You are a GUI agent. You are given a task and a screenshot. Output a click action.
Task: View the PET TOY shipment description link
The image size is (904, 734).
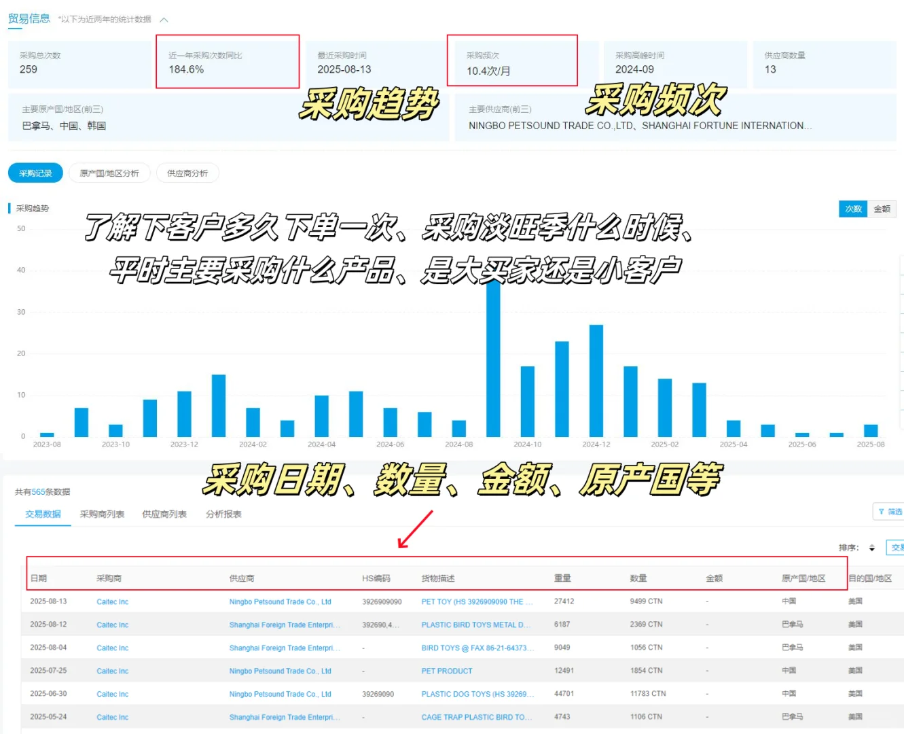(x=477, y=601)
